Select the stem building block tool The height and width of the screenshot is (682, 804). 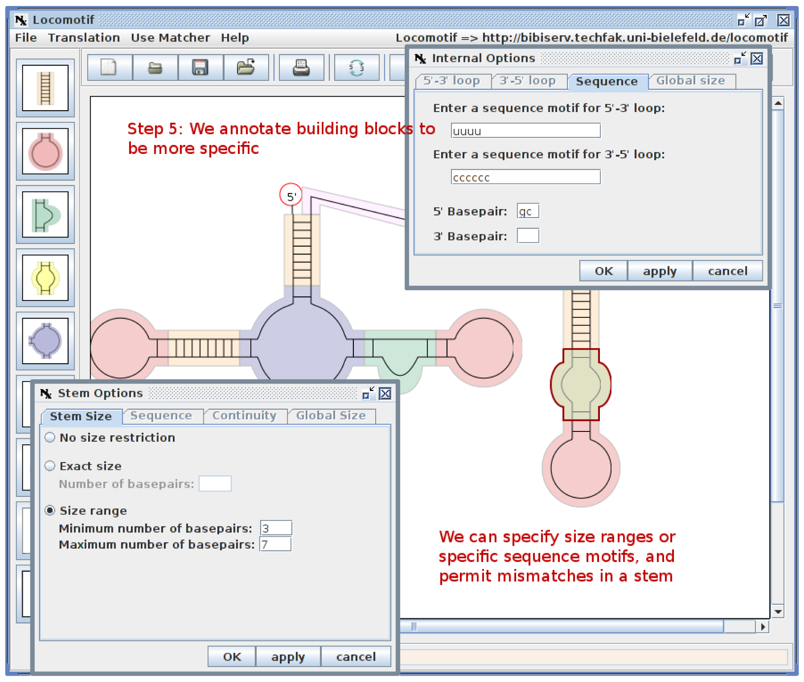coord(45,88)
